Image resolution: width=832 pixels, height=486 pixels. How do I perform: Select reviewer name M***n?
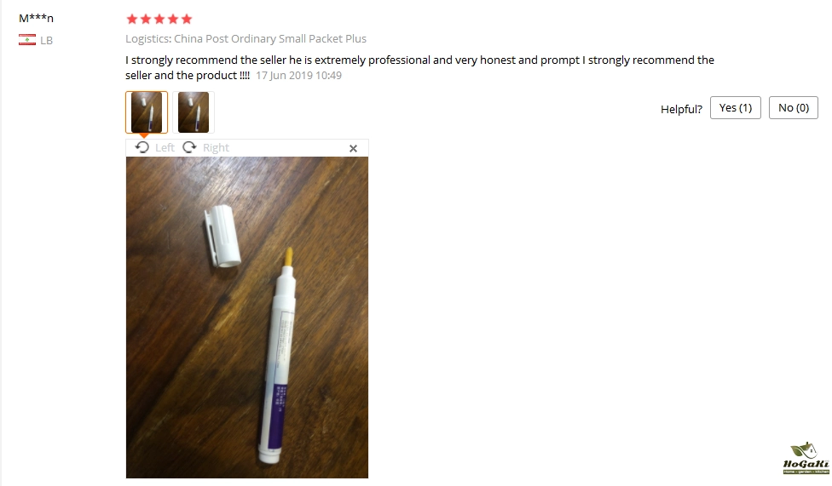pyautogui.click(x=36, y=18)
